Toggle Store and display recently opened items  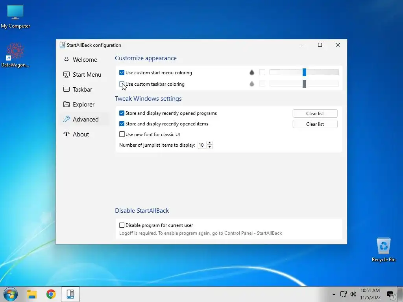coord(122,124)
